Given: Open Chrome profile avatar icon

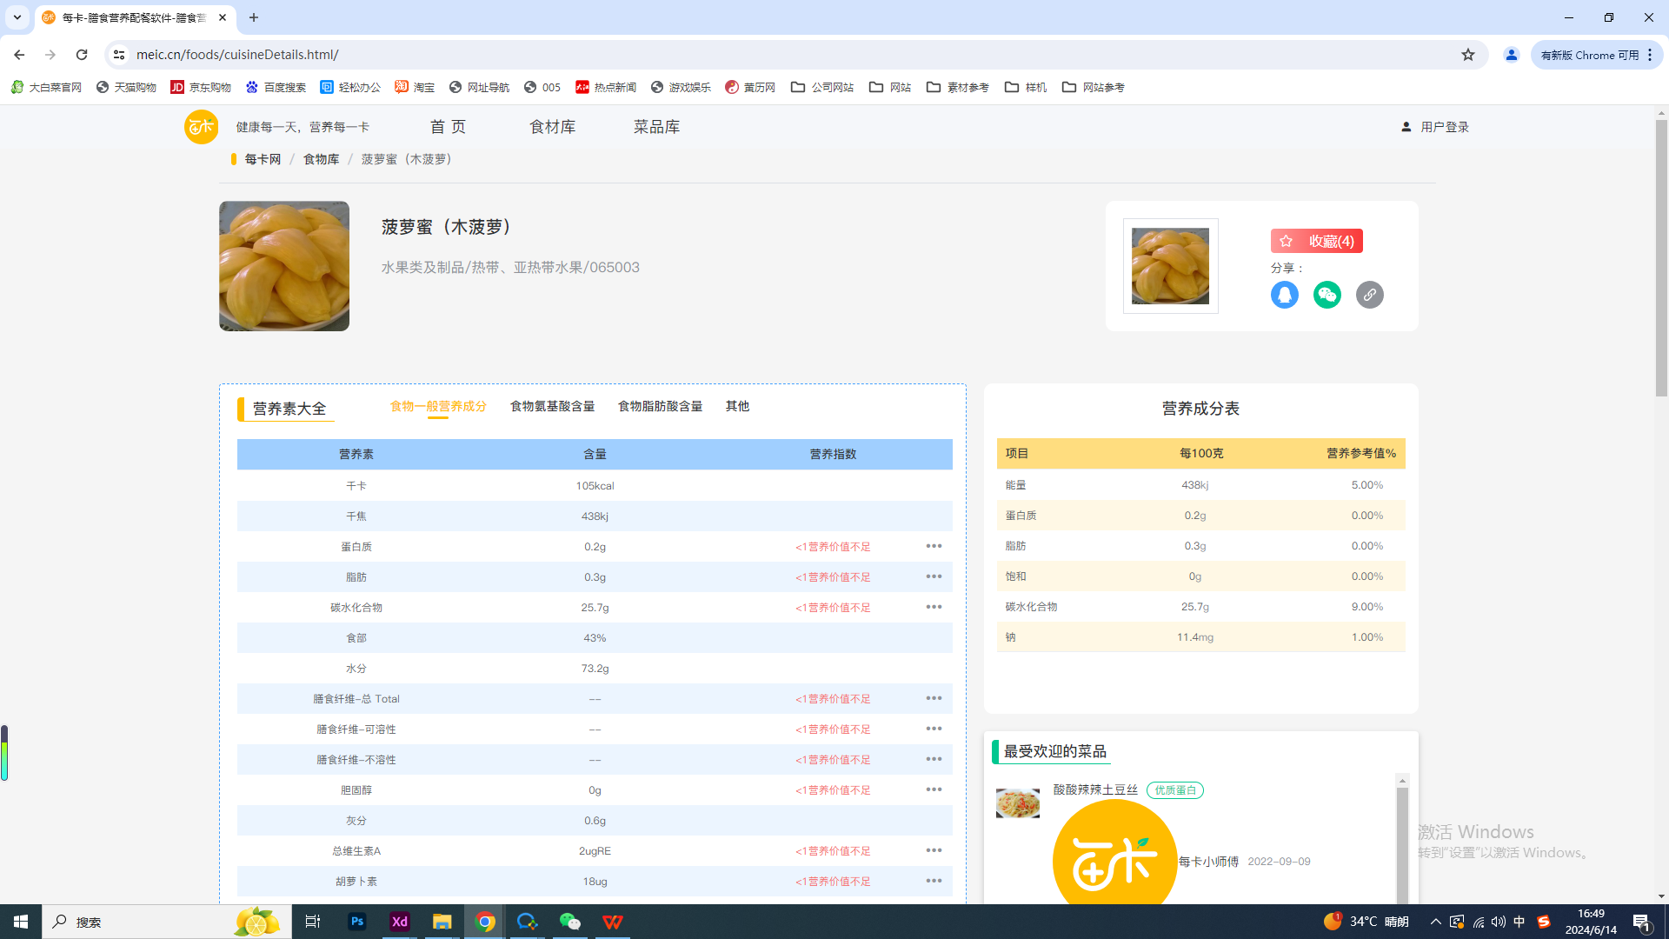Looking at the screenshot, I should pyautogui.click(x=1511, y=55).
